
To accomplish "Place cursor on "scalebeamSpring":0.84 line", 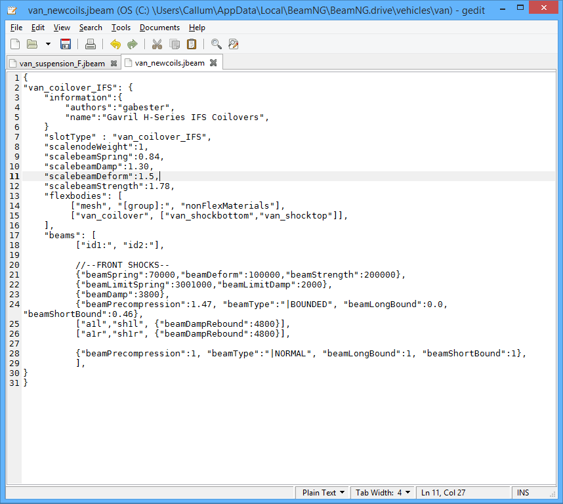I will point(104,156).
